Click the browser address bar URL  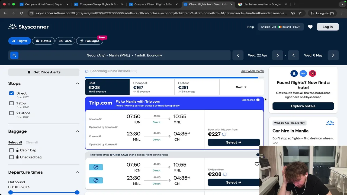161,13
